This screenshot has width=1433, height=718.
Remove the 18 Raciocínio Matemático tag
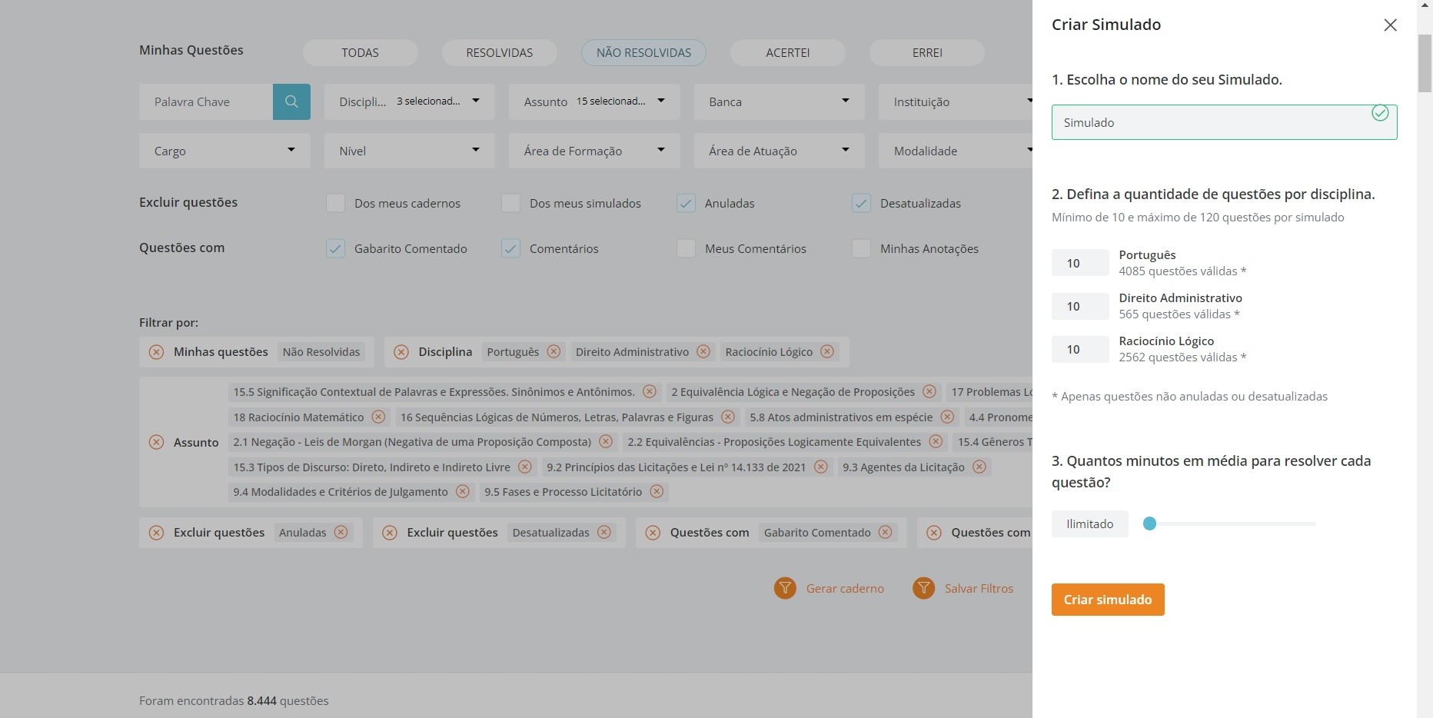(378, 417)
